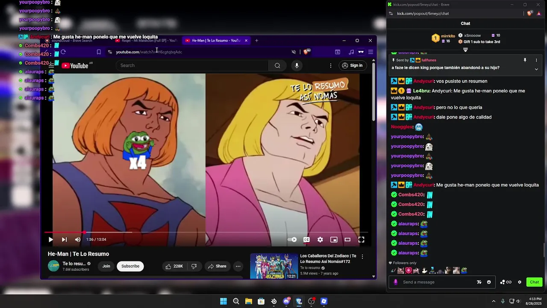
Task: Toggle YouTube autoplay switch
Action: click(x=292, y=240)
